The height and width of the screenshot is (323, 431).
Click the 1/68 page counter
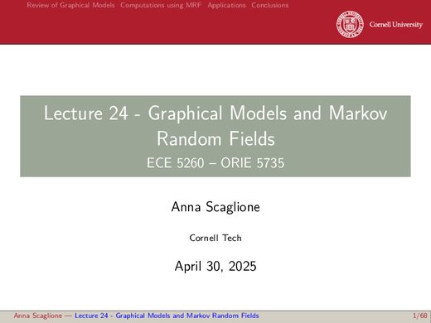pos(420,316)
